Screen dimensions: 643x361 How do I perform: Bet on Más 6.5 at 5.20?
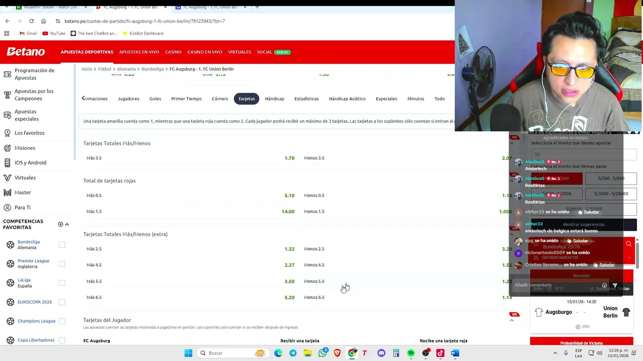coord(190,297)
